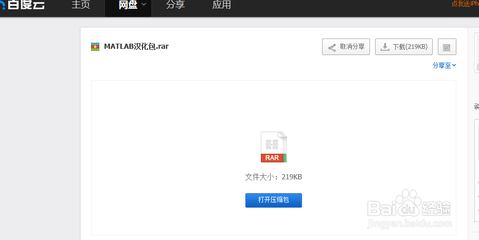
Task: Click 打开压缩包 to open archive
Action: pyautogui.click(x=273, y=200)
